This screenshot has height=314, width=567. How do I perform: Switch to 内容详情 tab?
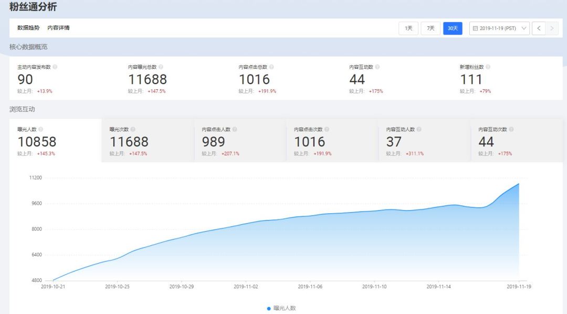(58, 28)
